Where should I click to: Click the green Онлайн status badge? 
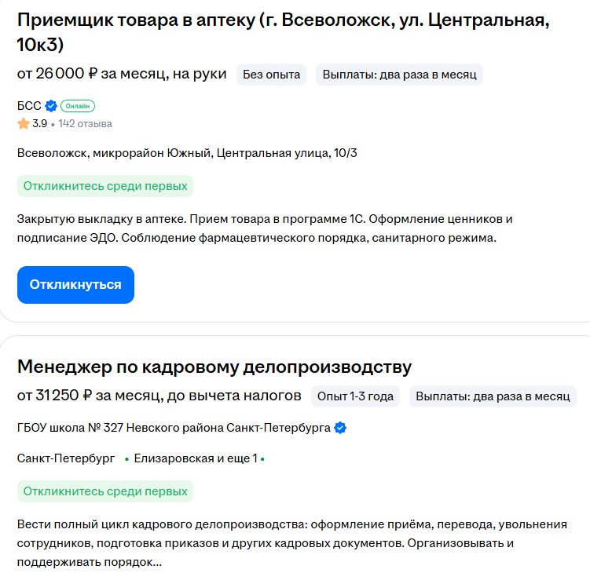tap(78, 106)
